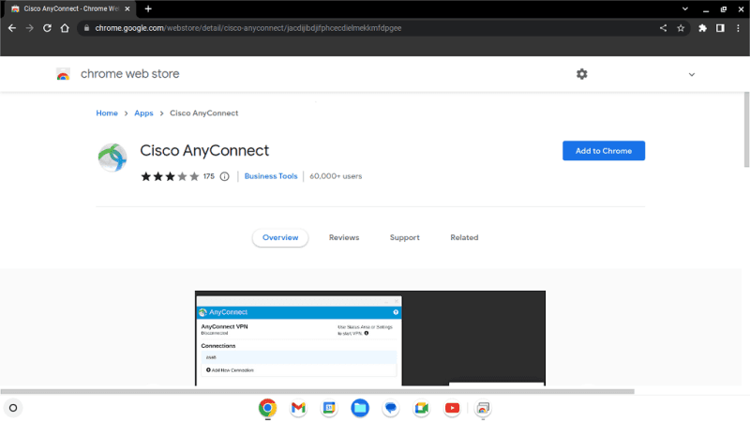Expand the tab search dropdown arrow
Viewport: 750px width, 421px height.
pyautogui.click(x=685, y=8)
